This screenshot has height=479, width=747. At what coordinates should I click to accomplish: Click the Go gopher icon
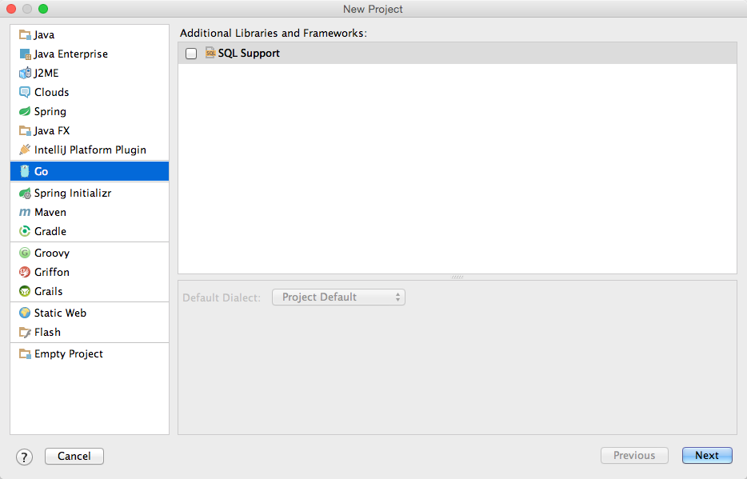(x=26, y=170)
